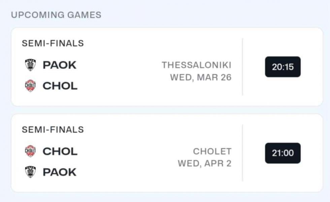Select PAOK team name in March 26 game
Viewport: 330px width, 202px height.
pos(60,65)
